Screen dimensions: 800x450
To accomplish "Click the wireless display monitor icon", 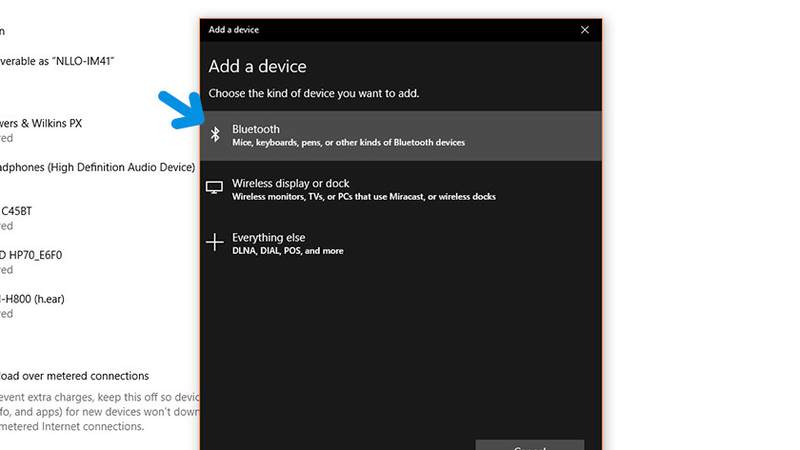I will point(215,188).
